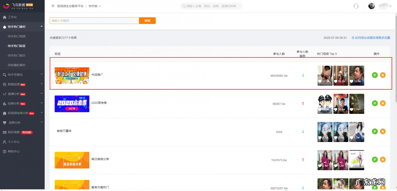Open 快手热门视频 submenu item
Viewport: 397px width, 191px height.
17,36
